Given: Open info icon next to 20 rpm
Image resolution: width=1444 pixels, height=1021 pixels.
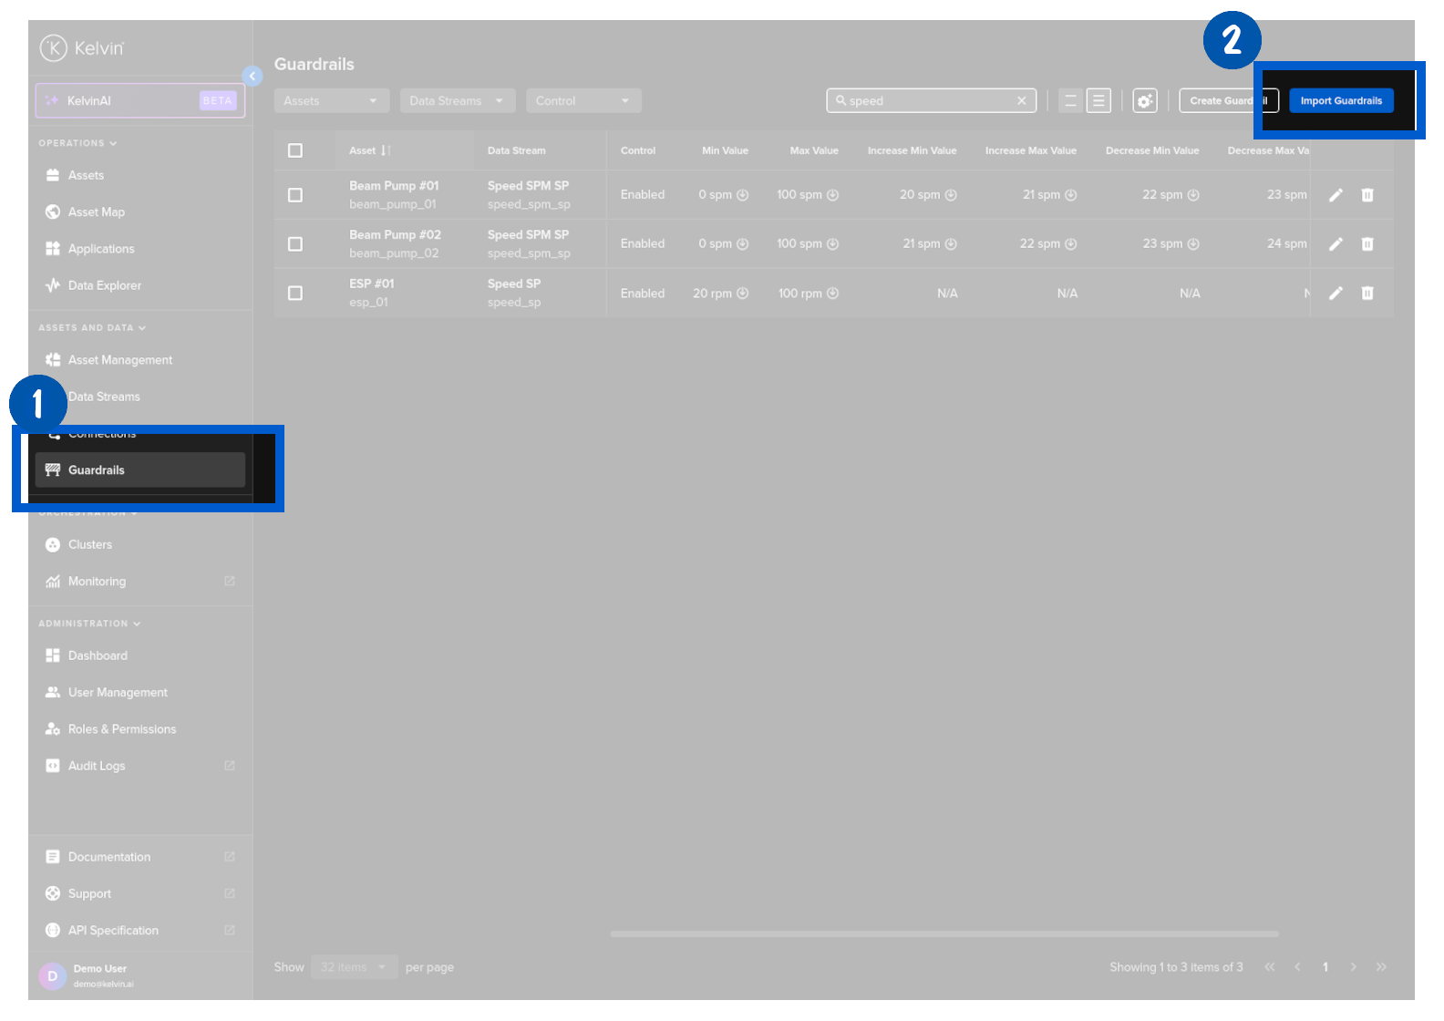Looking at the screenshot, I should coord(743,294).
